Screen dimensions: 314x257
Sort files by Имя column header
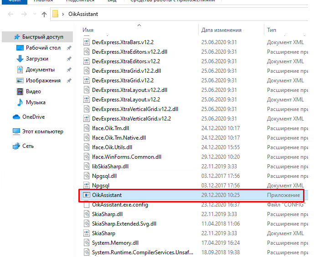[88, 30]
